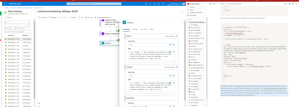Expand the a5 budgeting page toggle

[x=188, y=62]
